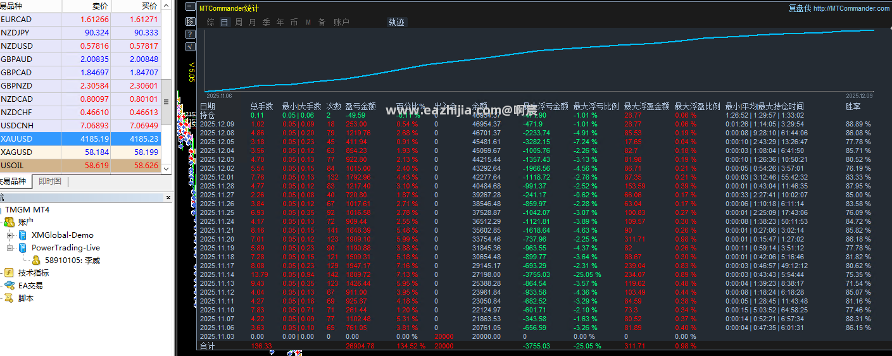Click the 合计 totals row label
Image resolution: width=892 pixels, height=356 pixels.
[207, 347]
